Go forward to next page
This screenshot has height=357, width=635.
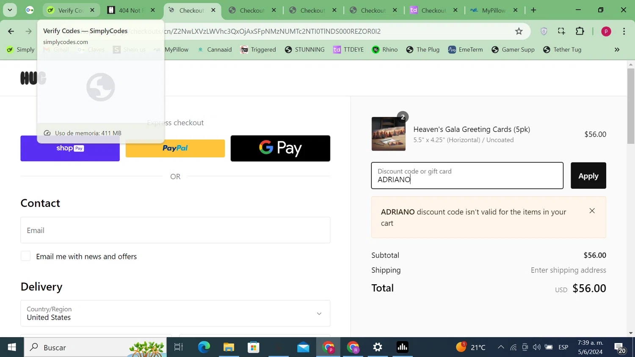(x=28, y=31)
